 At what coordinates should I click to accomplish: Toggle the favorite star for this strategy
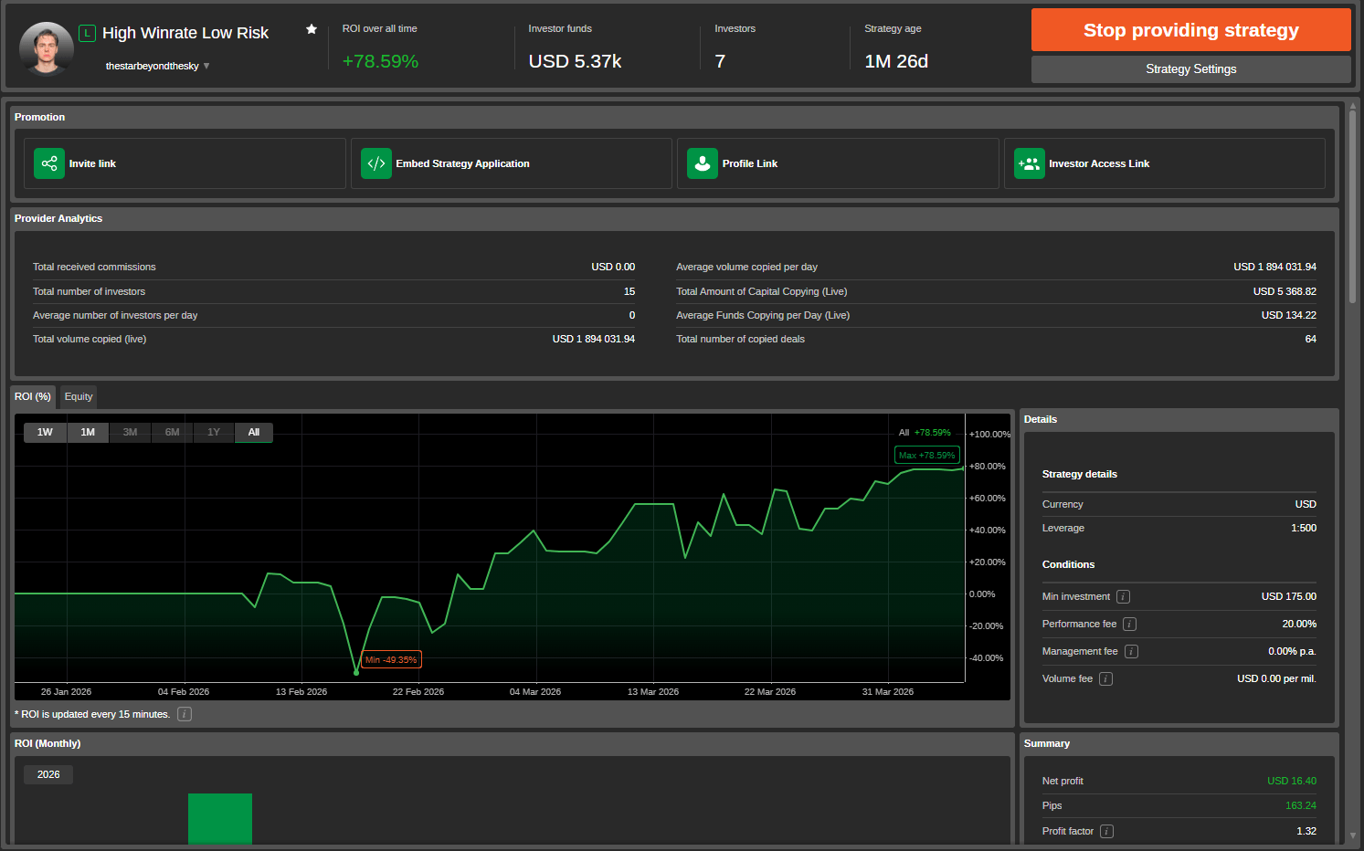[x=311, y=29]
